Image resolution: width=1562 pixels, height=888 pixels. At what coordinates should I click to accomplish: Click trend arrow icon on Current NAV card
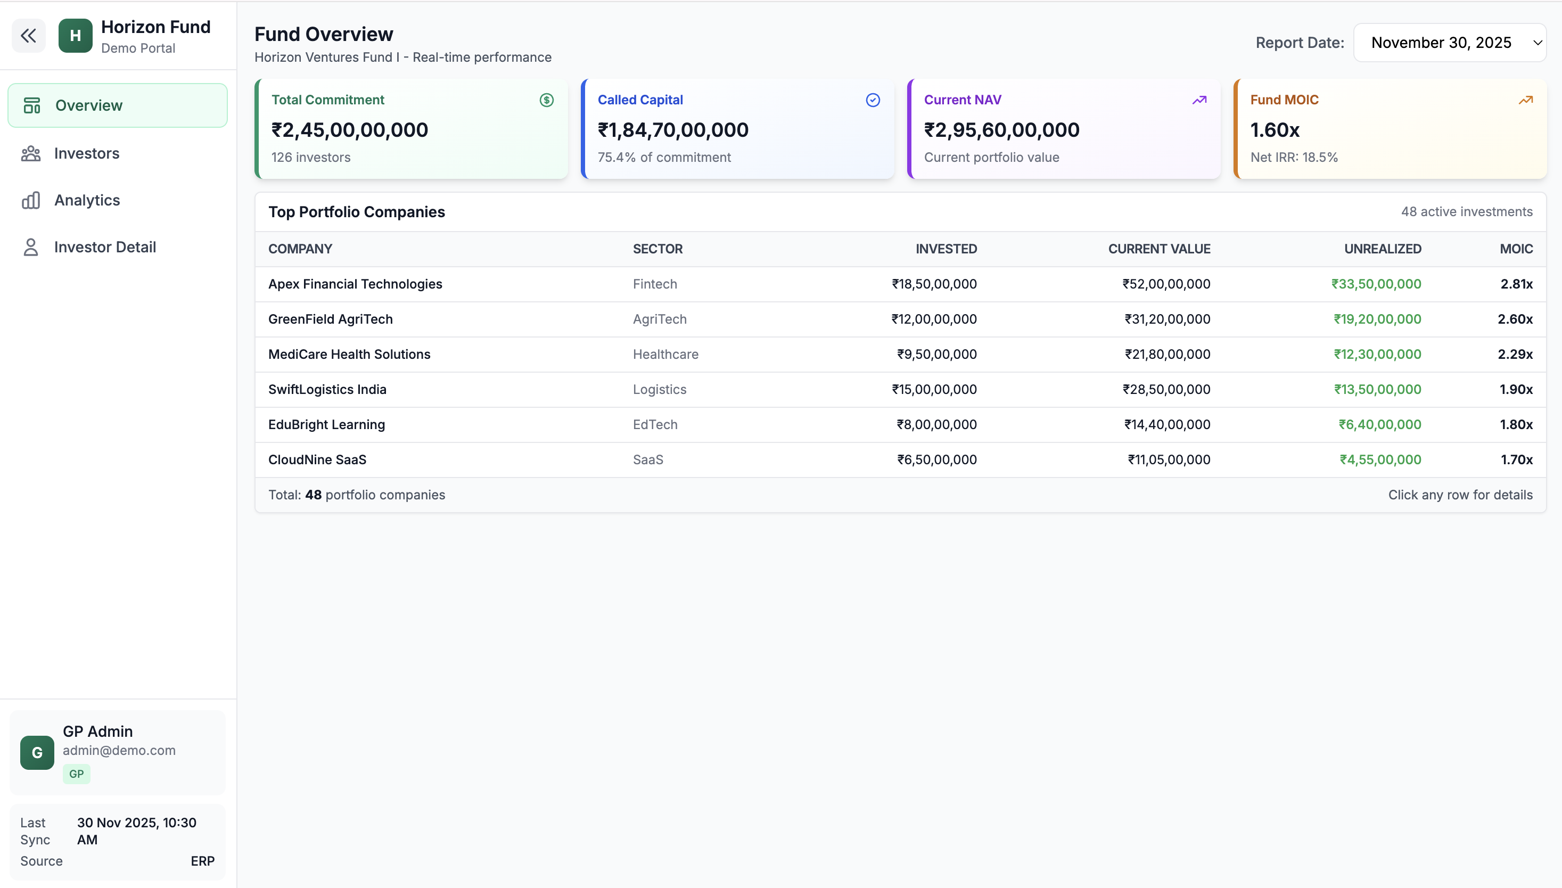pyautogui.click(x=1199, y=100)
